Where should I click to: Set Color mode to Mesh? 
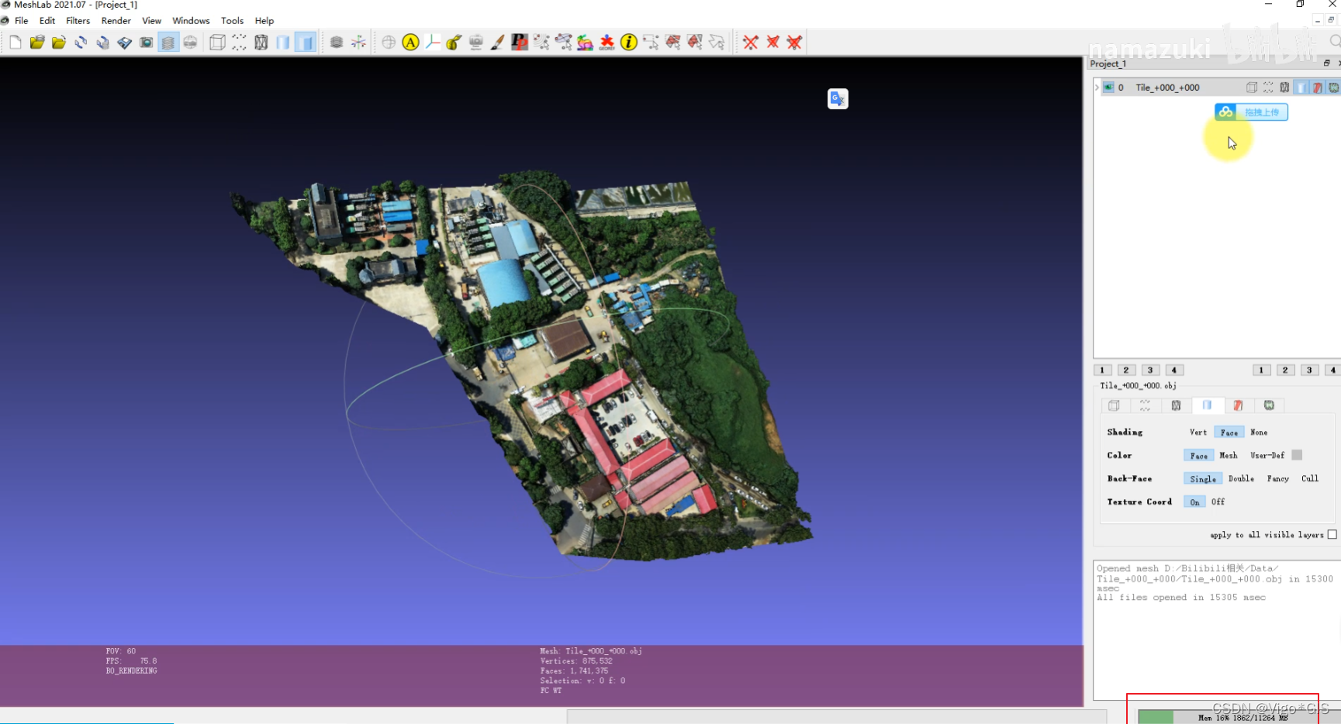(1229, 456)
